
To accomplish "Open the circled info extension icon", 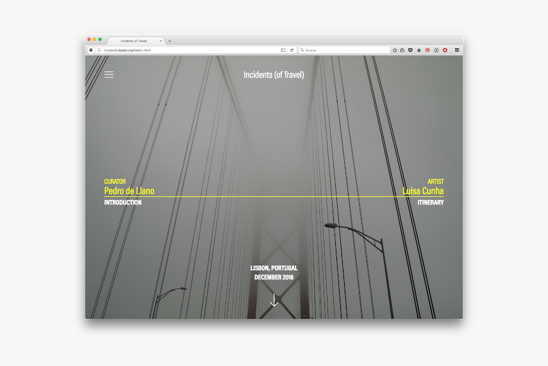I will point(436,50).
